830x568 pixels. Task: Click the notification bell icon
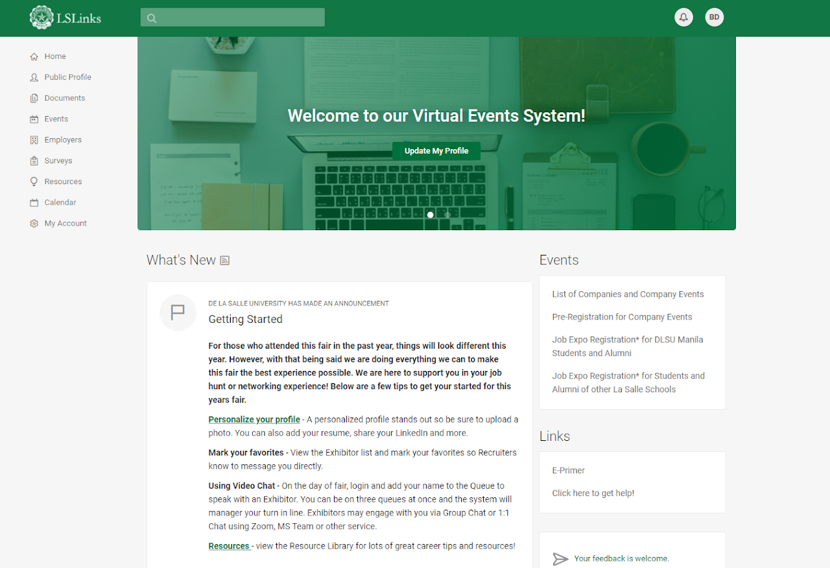(x=683, y=18)
